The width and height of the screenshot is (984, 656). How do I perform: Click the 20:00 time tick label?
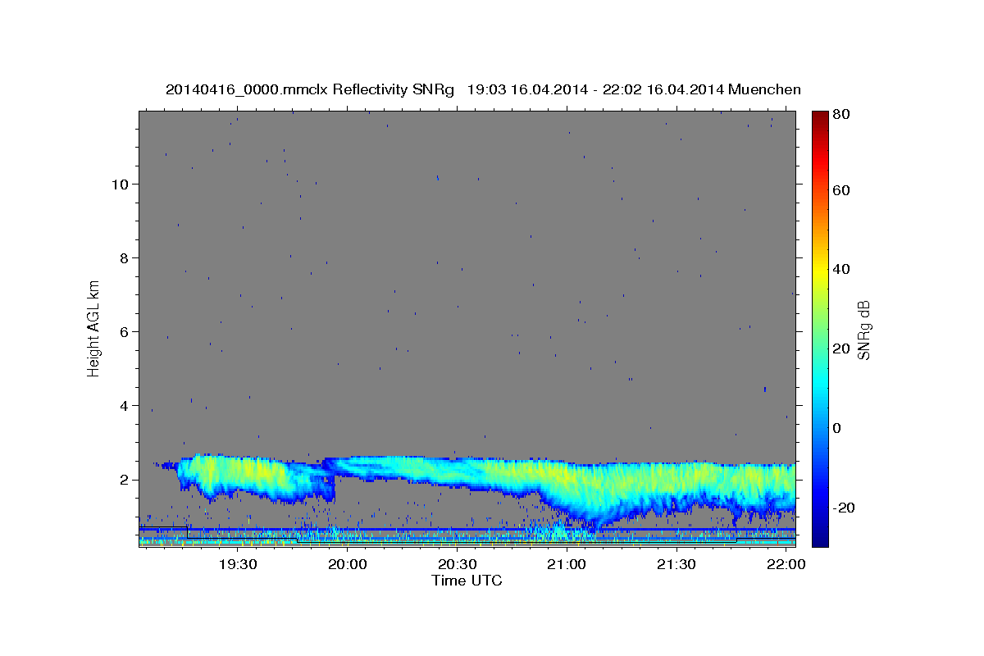pos(348,565)
